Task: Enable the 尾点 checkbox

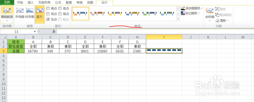Action: [60, 14]
